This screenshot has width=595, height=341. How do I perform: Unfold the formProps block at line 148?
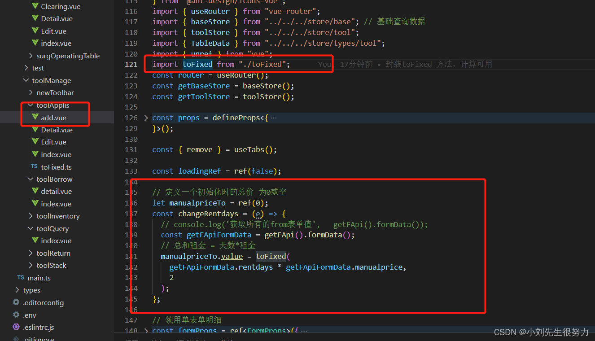click(146, 331)
